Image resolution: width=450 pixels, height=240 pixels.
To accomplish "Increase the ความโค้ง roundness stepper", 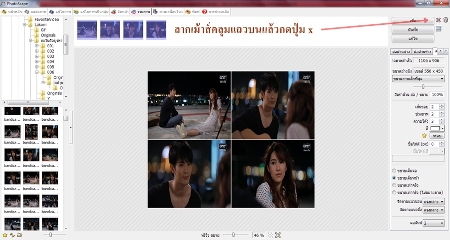I will tap(441, 120).
